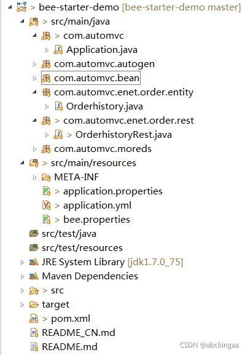The width and height of the screenshot is (248, 355).
Task: Select the META-INF label
Action: [x=76, y=177]
